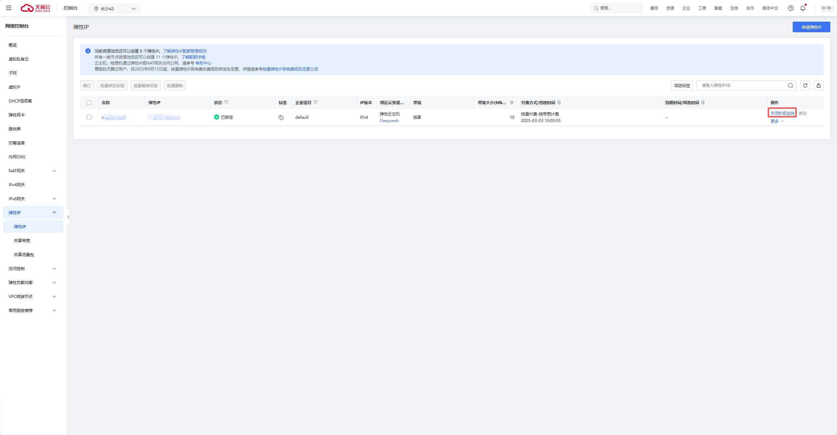Click the status column filter icon
This screenshot has height=435, width=837.
point(227,102)
